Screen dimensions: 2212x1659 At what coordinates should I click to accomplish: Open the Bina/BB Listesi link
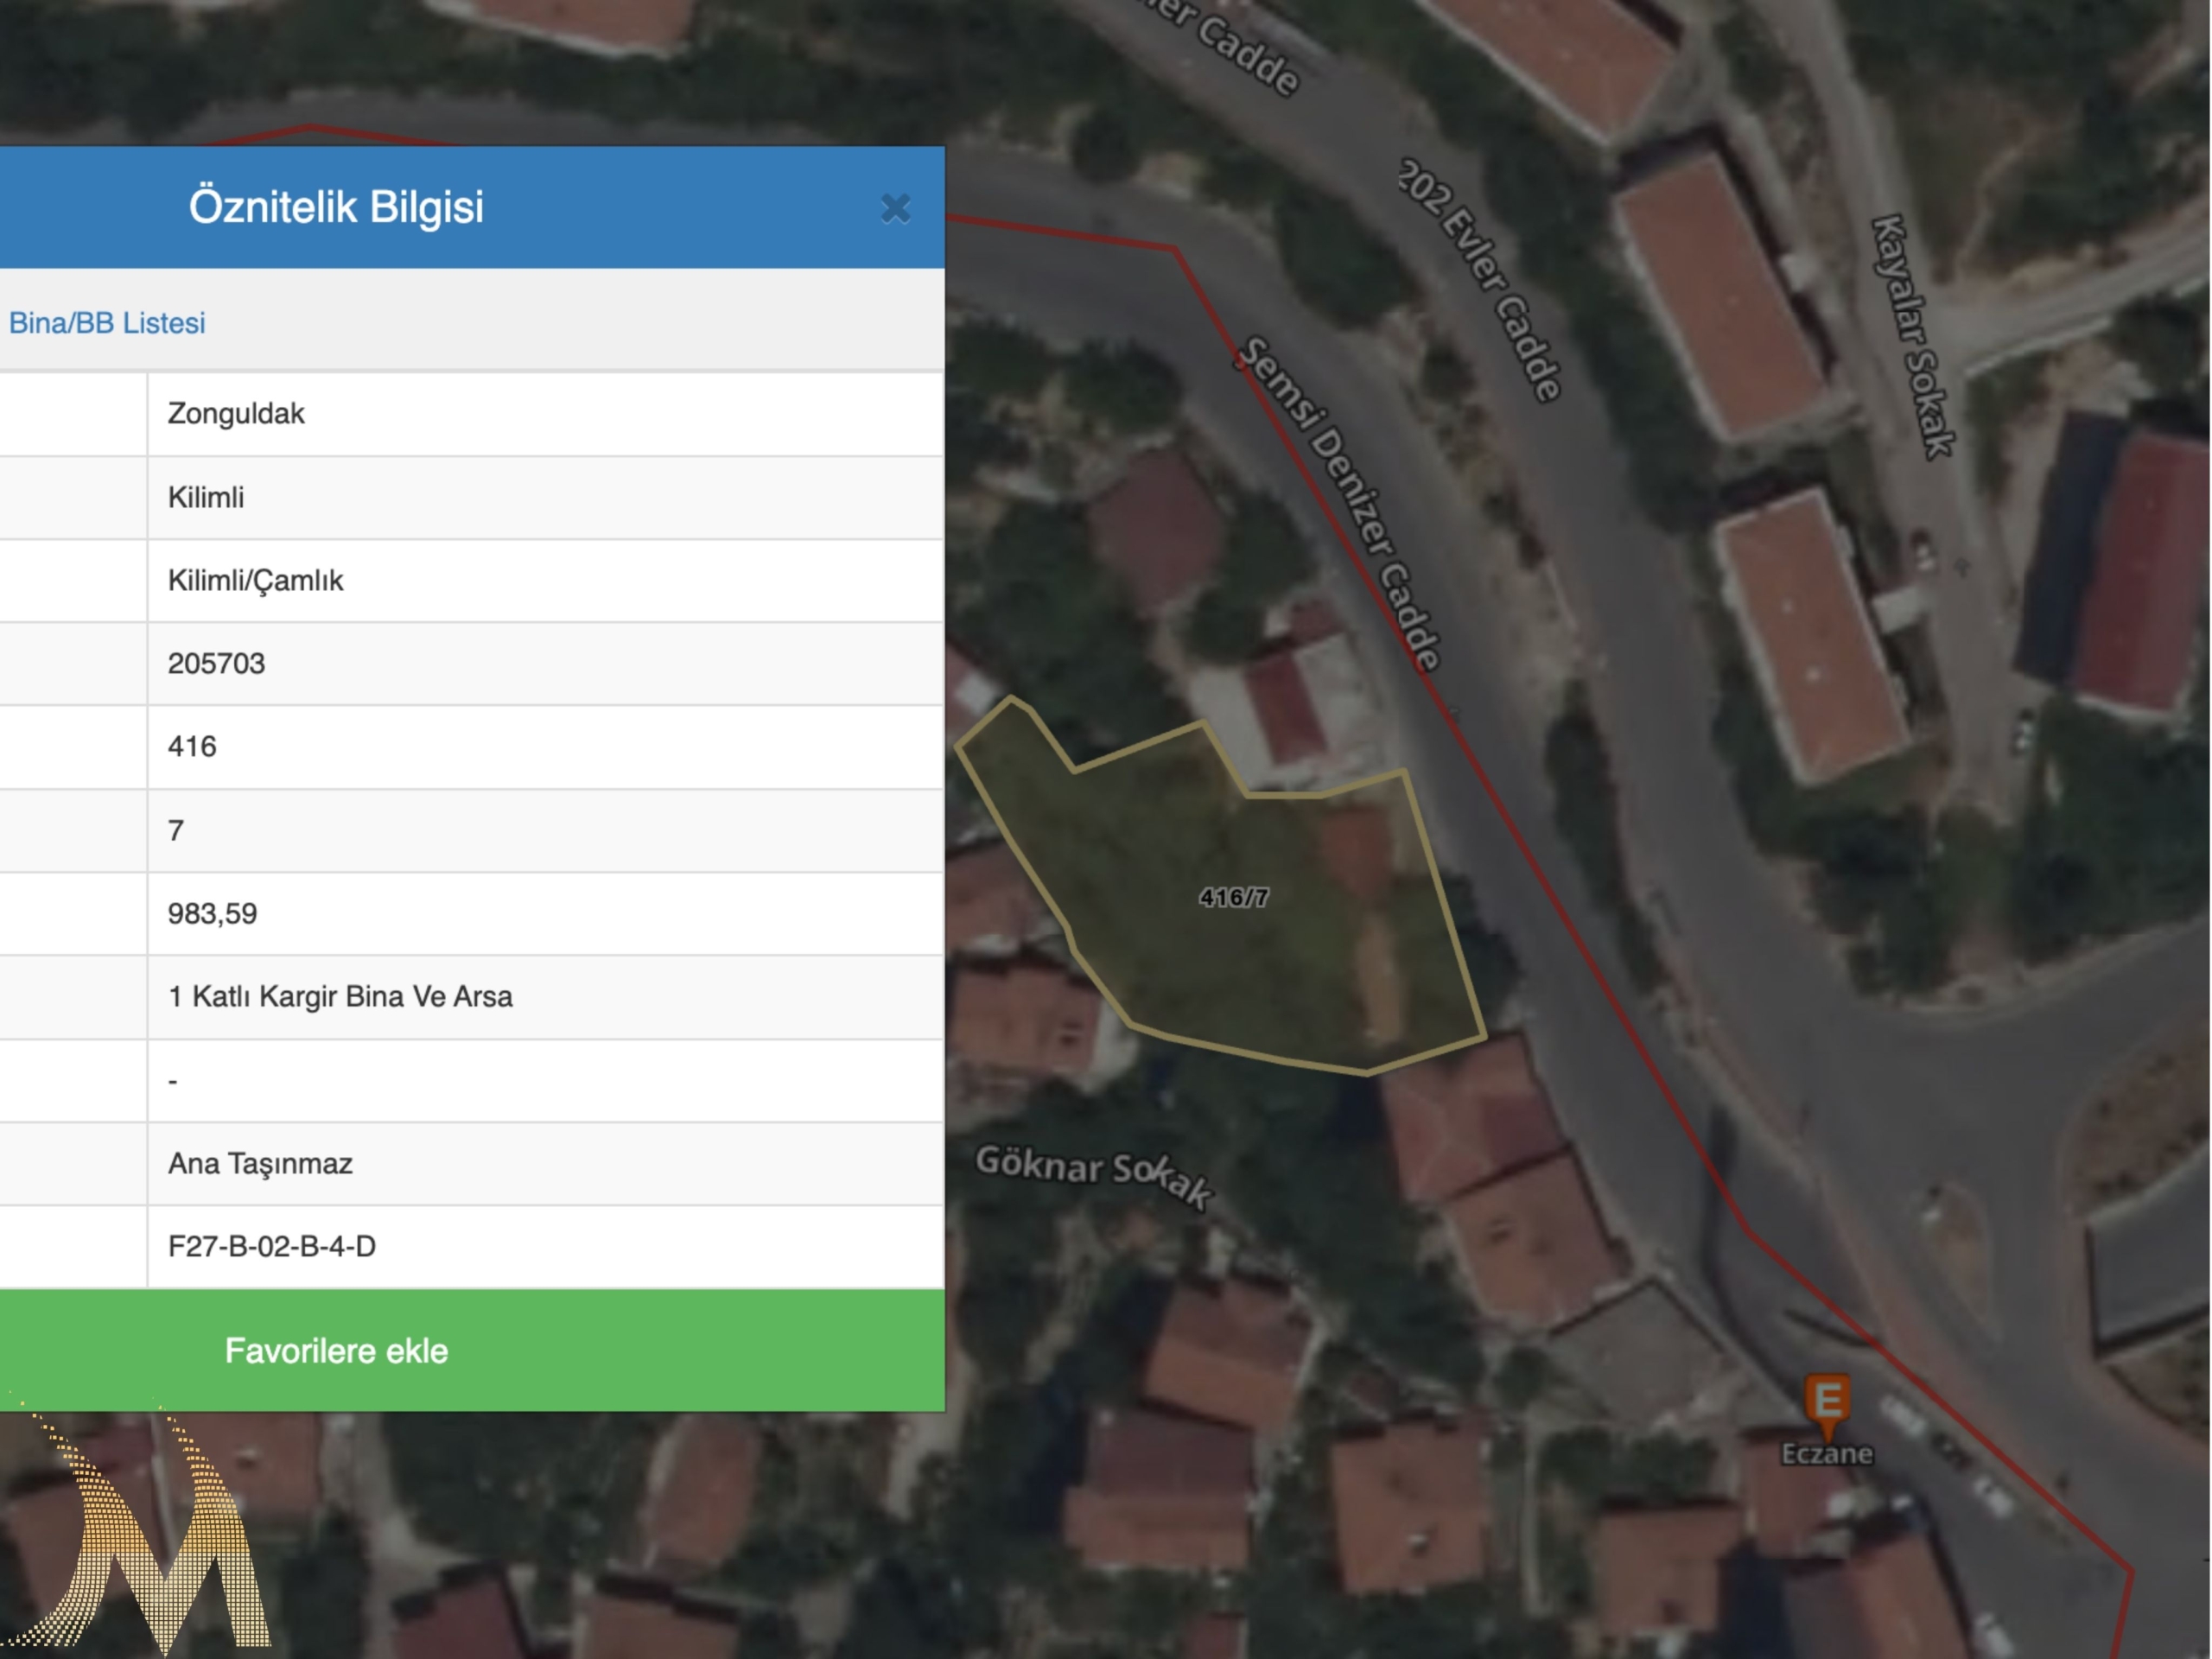pyautogui.click(x=107, y=323)
